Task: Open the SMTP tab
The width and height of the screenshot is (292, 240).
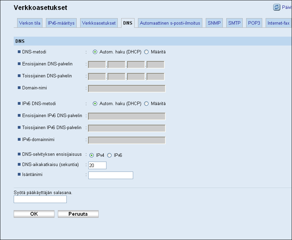Action: click(x=234, y=23)
